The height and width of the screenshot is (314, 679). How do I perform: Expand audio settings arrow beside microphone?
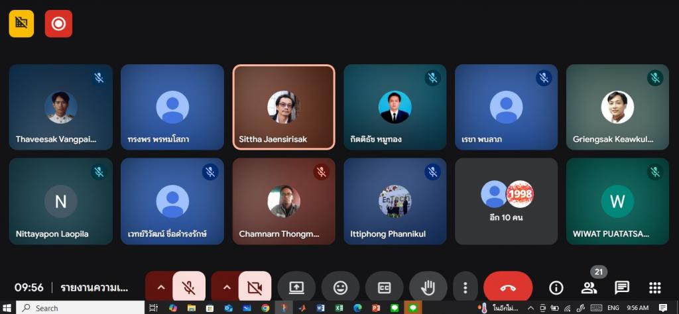pyautogui.click(x=160, y=288)
